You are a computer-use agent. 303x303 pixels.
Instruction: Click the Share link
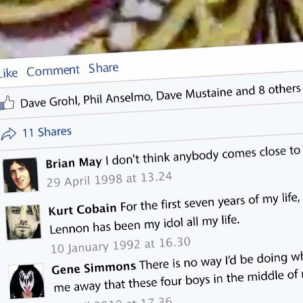(x=104, y=68)
